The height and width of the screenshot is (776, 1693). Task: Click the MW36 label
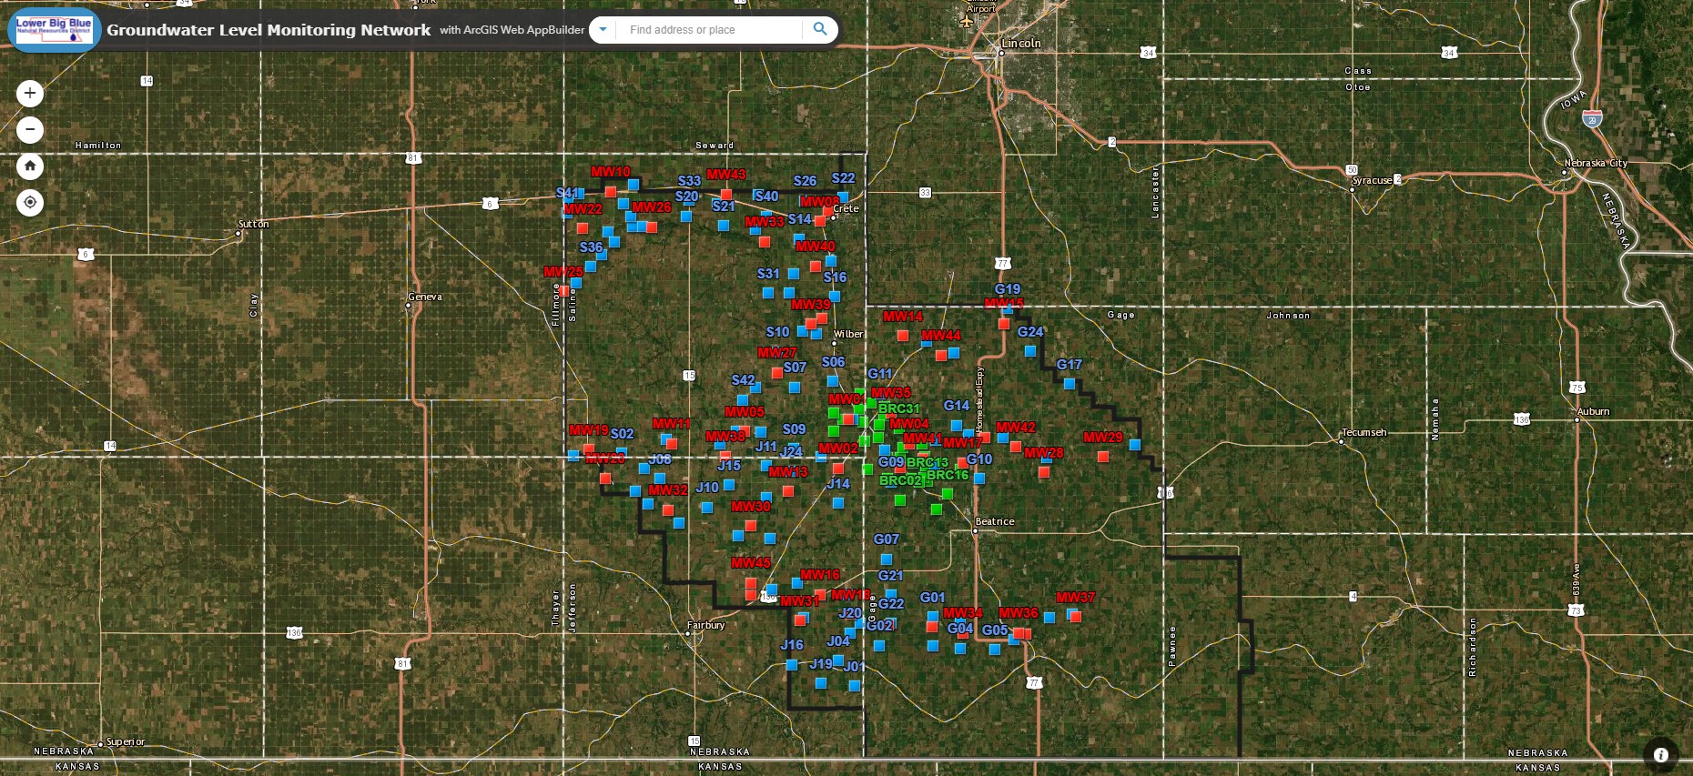pos(1019,613)
